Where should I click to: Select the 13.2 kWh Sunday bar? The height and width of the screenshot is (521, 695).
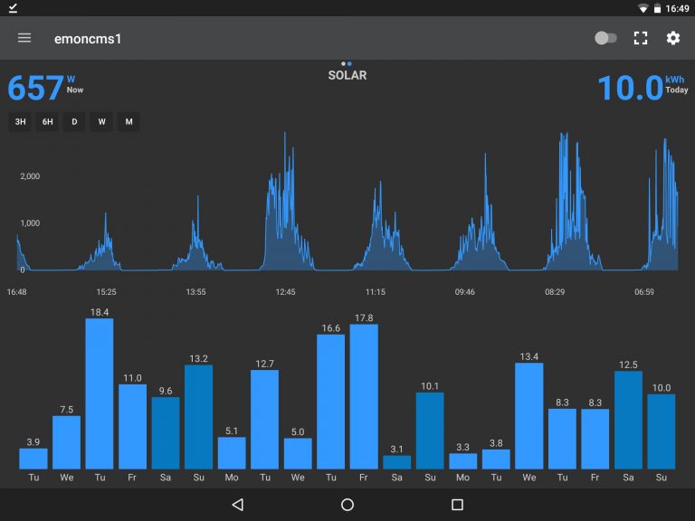pyautogui.click(x=198, y=416)
